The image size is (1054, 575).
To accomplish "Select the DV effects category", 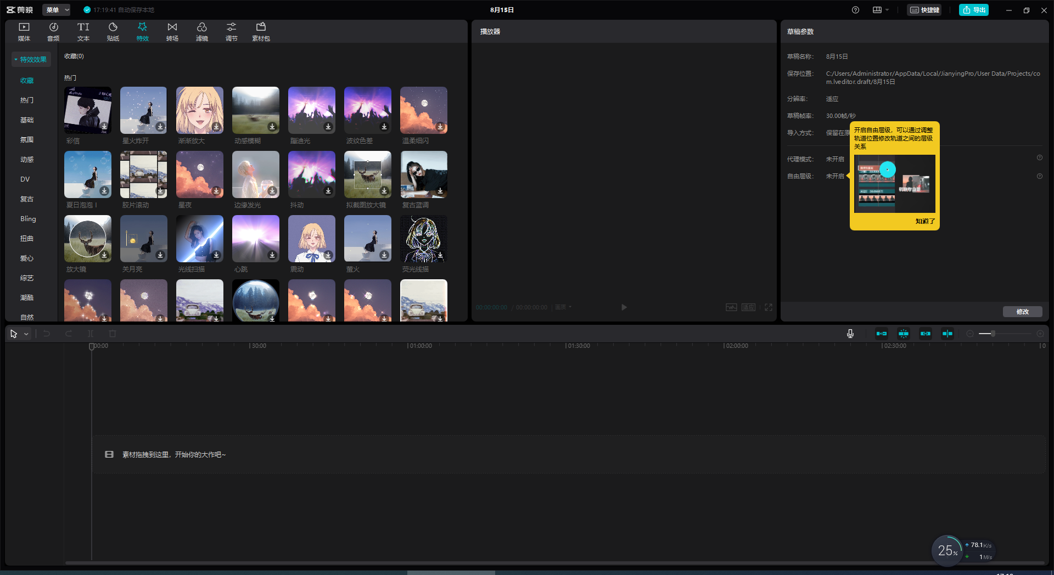I will (25, 179).
